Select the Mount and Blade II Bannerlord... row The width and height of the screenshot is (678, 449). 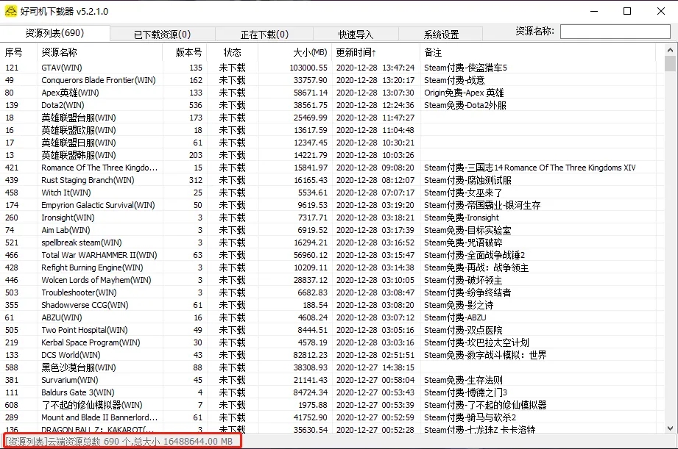(332, 418)
